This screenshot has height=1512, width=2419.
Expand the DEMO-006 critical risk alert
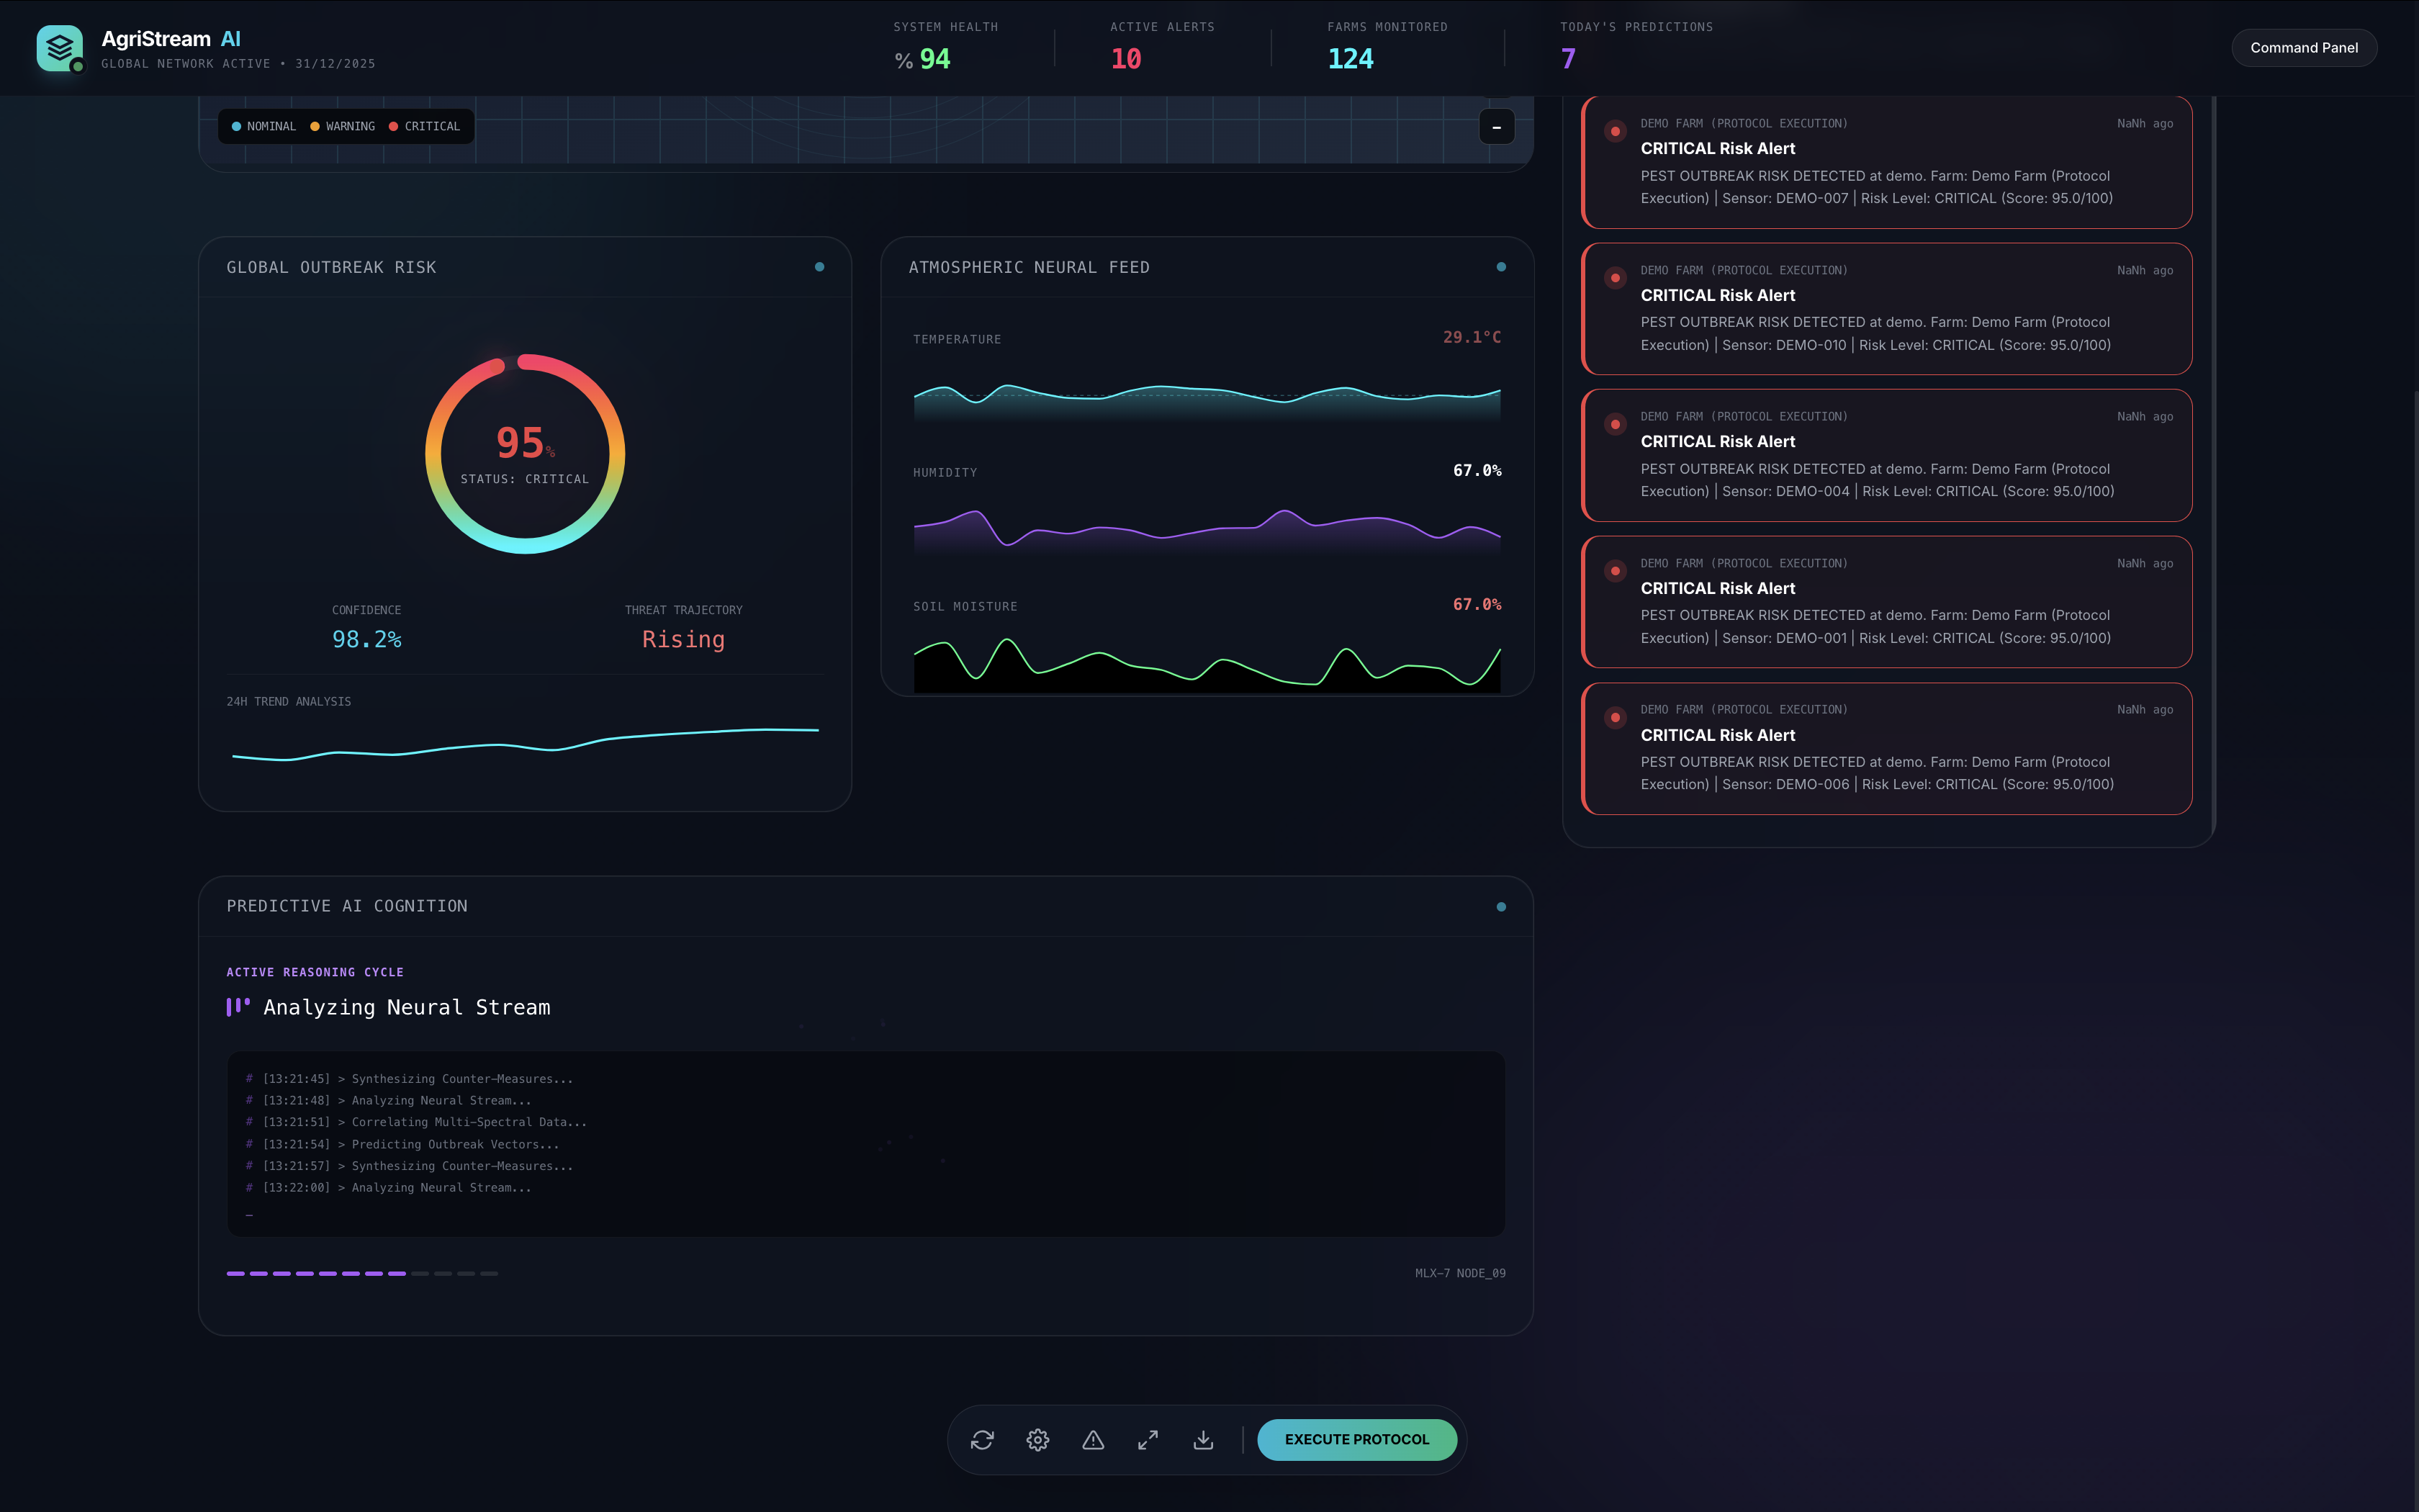coord(1886,748)
